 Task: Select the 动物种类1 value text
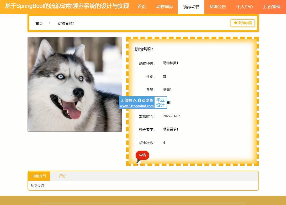[x=171, y=63]
